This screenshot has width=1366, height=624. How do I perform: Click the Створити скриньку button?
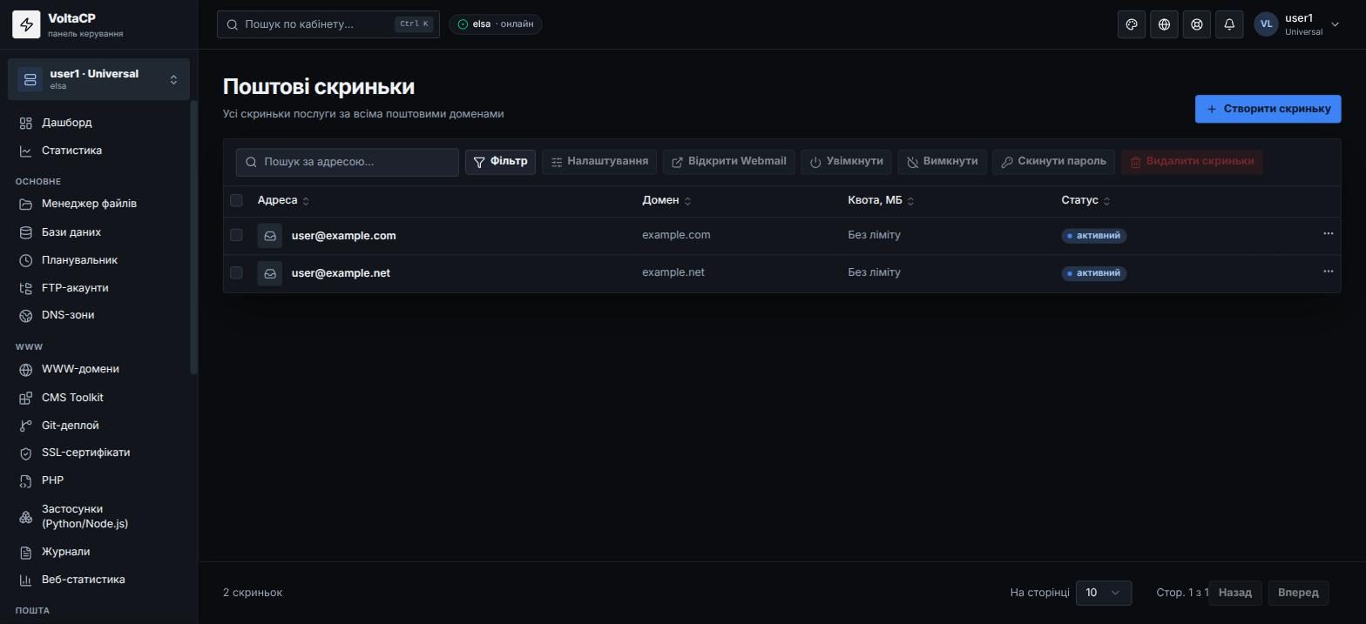(x=1268, y=110)
